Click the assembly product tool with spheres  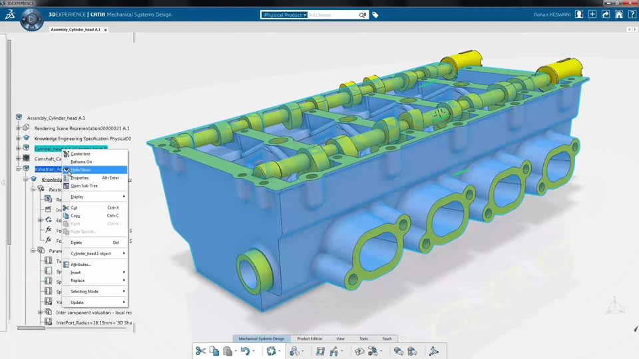click(294, 351)
